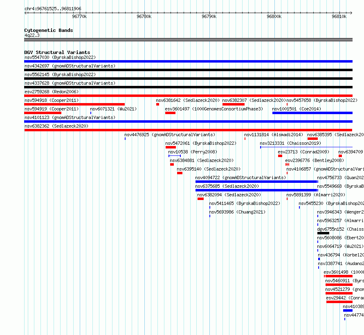Select nsv4094722 (gnomADStructuralVariants) label
364x335 pixels.
(x=240, y=178)
